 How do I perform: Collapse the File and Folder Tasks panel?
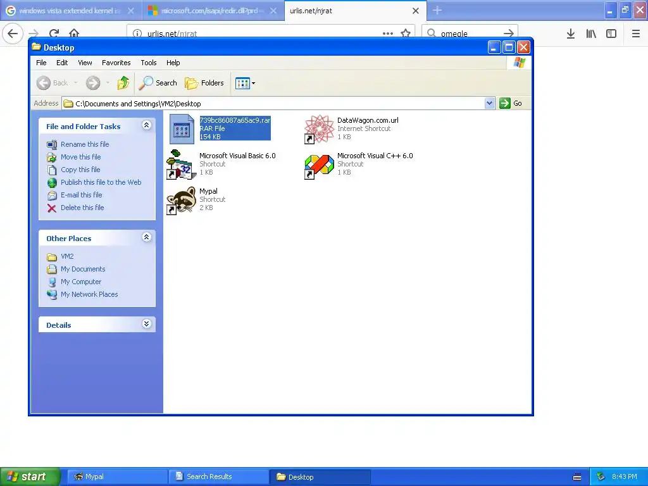point(146,125)
